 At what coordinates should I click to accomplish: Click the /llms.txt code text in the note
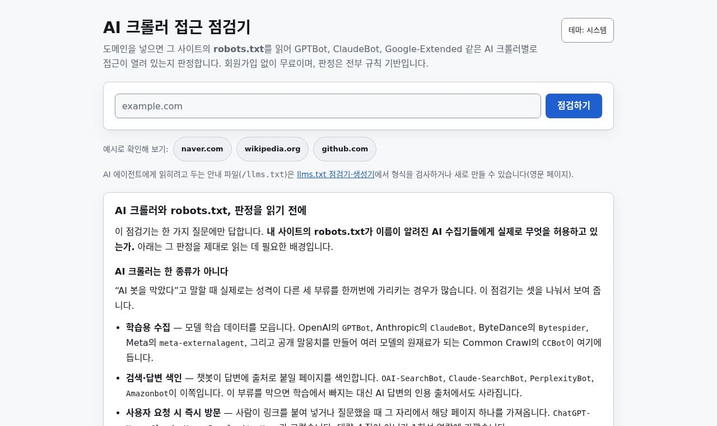tap(263, 174)
